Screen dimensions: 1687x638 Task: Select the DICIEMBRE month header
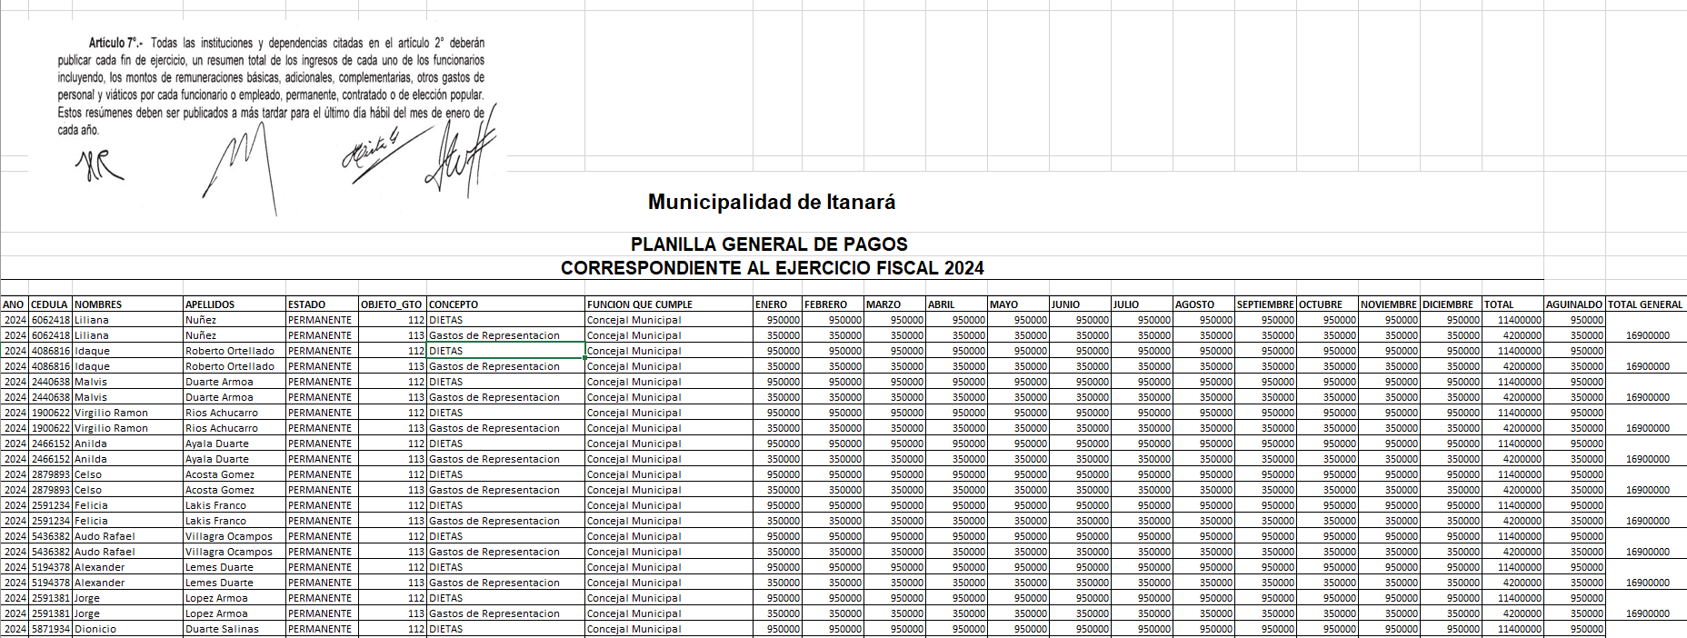1449,304
